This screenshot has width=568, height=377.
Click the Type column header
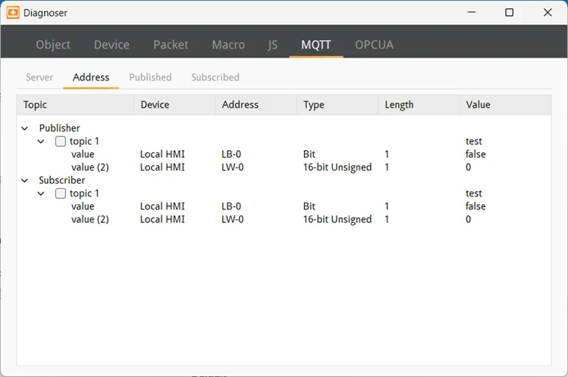coord(337,105)
